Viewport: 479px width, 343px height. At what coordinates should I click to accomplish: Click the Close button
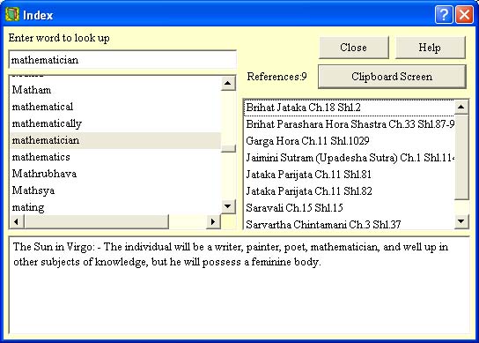pos(354,48)
